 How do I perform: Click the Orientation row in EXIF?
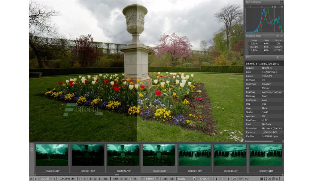(264, 128)
